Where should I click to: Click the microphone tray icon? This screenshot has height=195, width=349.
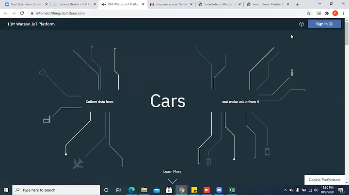click(297, 190)
